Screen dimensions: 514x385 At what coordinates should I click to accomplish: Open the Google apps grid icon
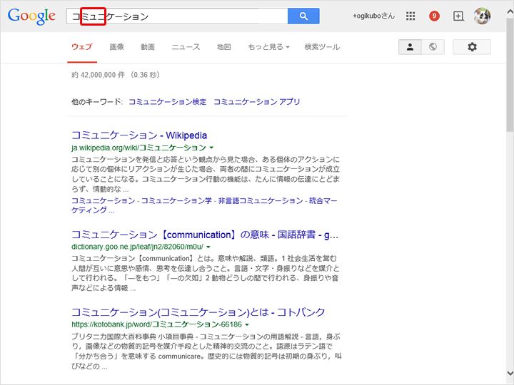410,16
